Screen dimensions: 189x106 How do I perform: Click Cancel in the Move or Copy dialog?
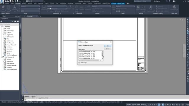tap(107, 49)
